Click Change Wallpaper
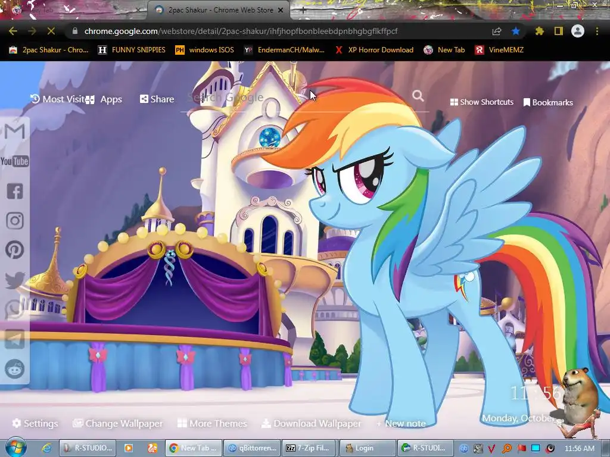 click(119, 423)
